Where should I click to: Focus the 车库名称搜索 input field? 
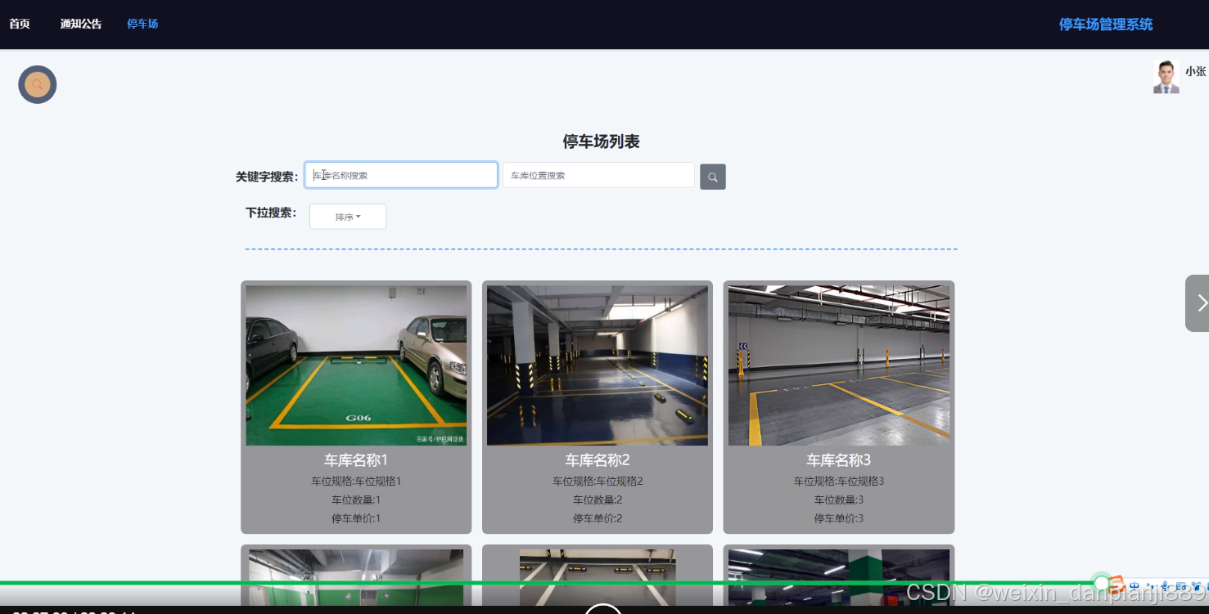[401, 175]
